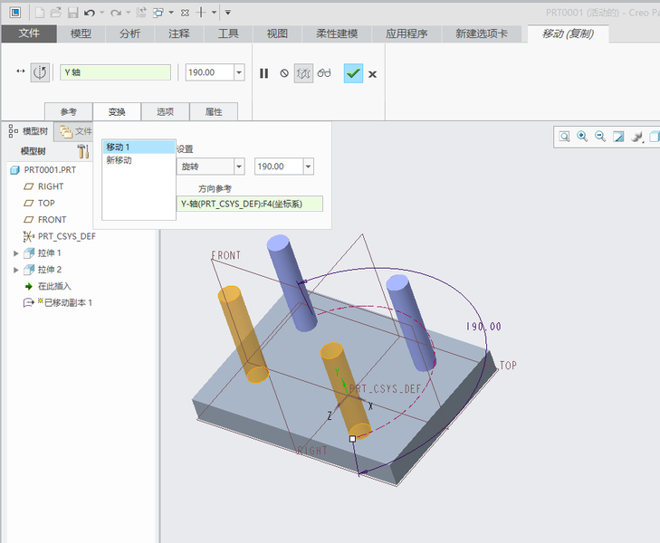Switch to the 文件 folder browser tab
This screenshot has height=543, width=660.
[75, 131]
